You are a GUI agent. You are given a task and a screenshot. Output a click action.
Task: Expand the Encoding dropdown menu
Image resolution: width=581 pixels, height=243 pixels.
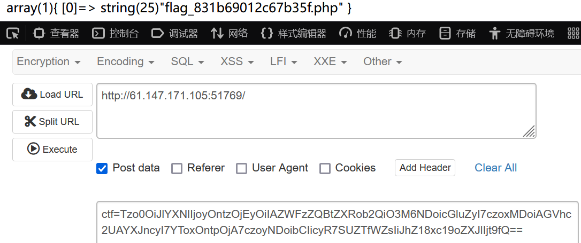coord(125,61)
